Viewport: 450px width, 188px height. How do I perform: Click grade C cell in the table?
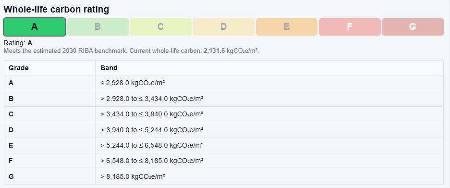(49, 114)
